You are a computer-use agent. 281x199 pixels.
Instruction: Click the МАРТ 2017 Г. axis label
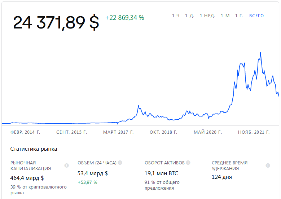[x=118, y=132]
